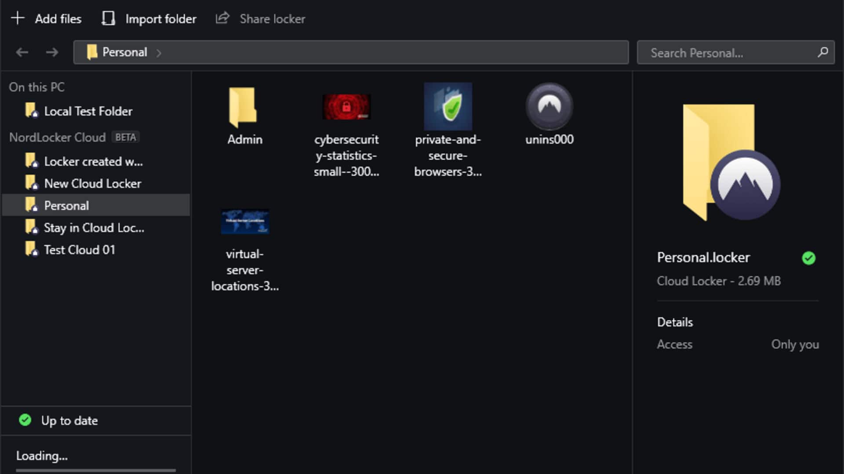Click the green sync check beside Personal.locker
The image size is (844, 474).
pyautogui.click(x=808, y=258)
